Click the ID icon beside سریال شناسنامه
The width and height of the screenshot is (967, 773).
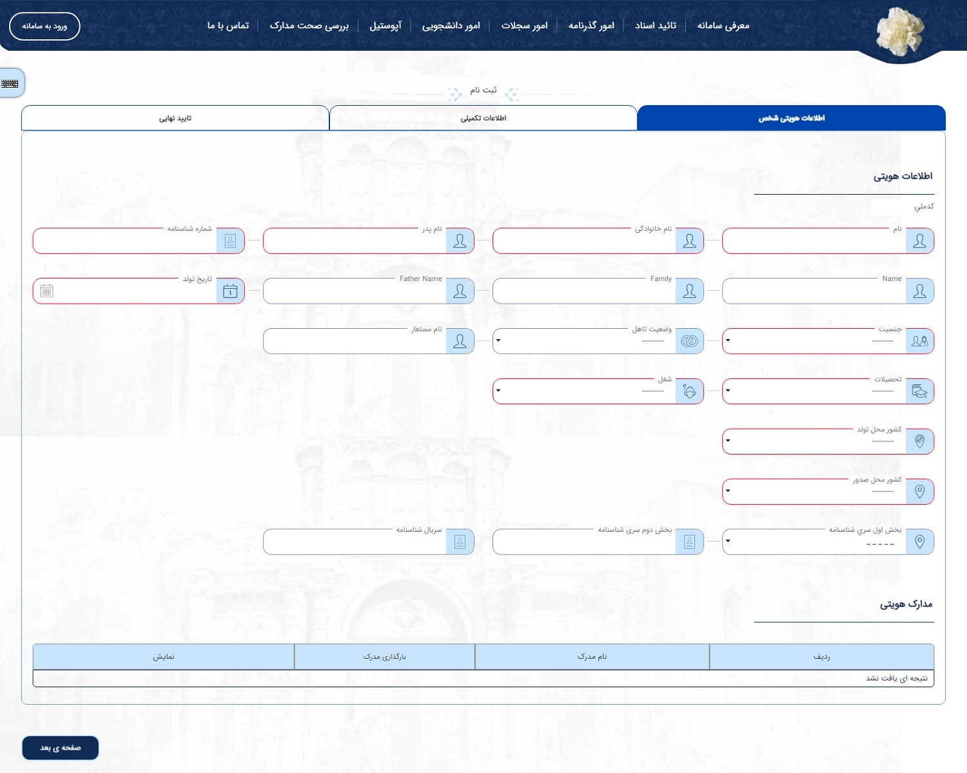coord(460,542)
